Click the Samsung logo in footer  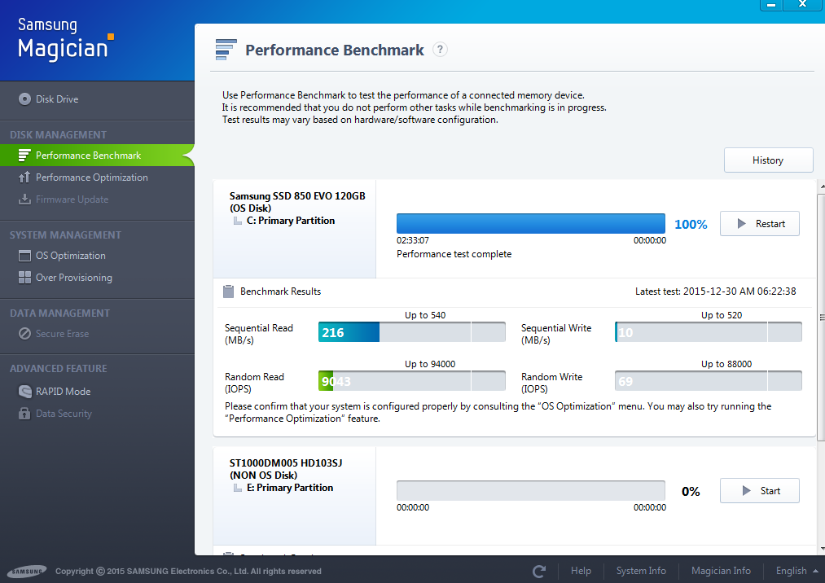[x=28, y=572]
